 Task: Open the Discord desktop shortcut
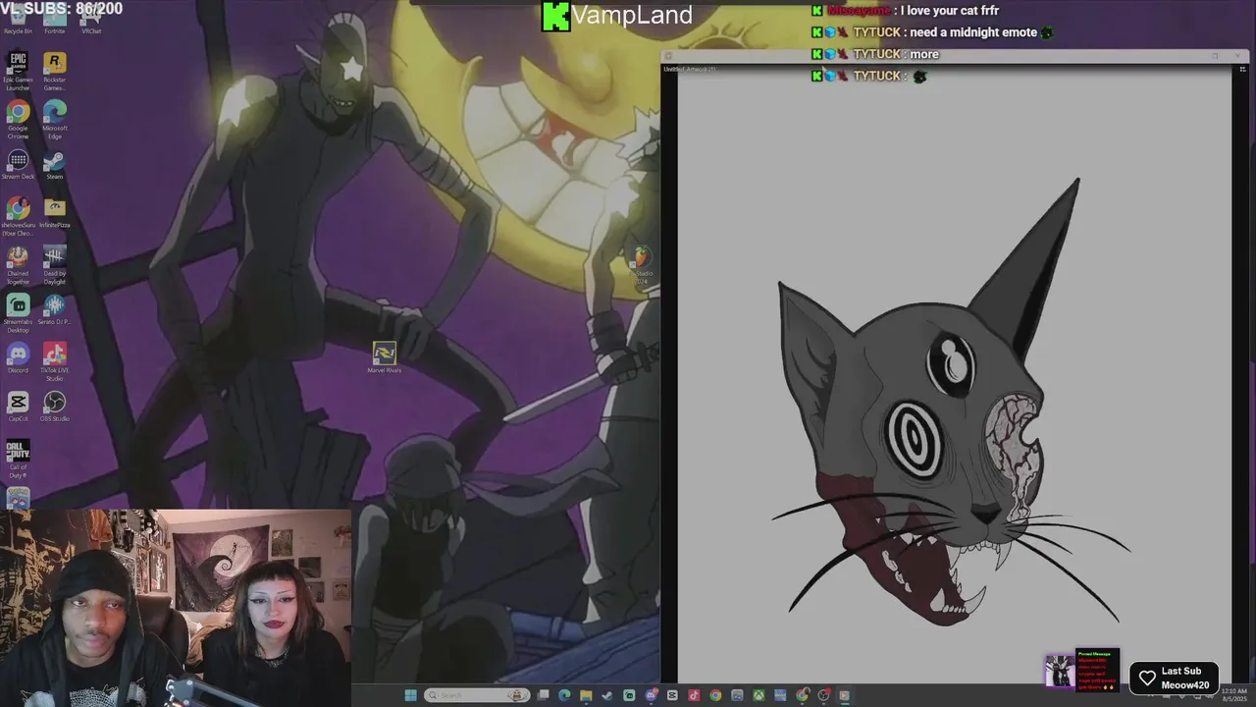click(x=18, y=357)
